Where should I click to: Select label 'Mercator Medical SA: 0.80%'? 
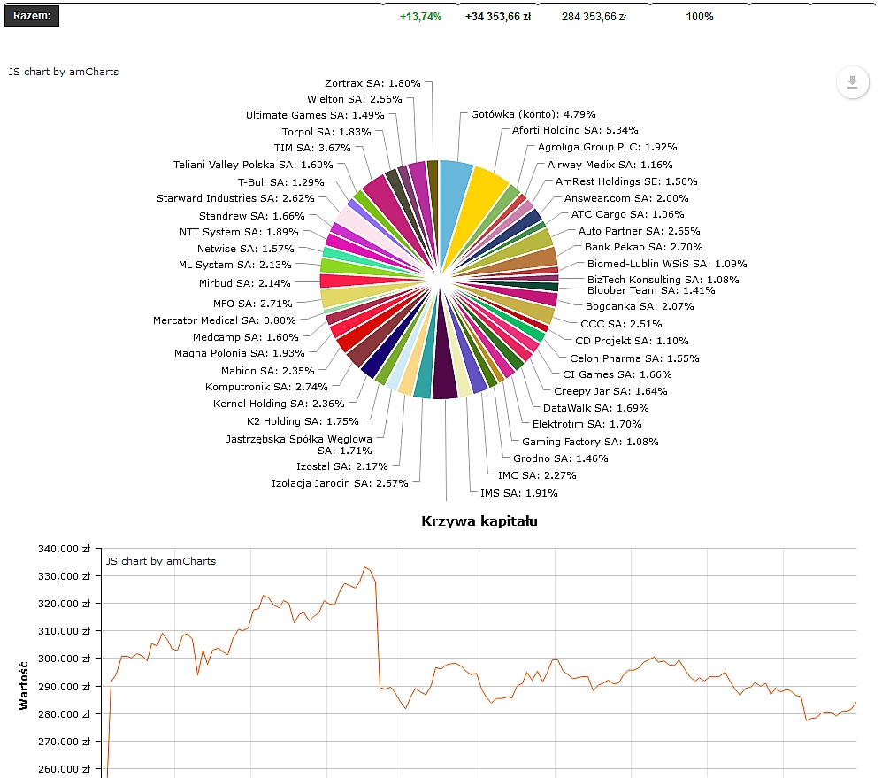(x=225, y=320)
